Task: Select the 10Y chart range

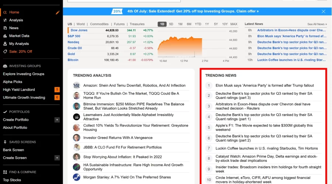Action: coord(225,24)
